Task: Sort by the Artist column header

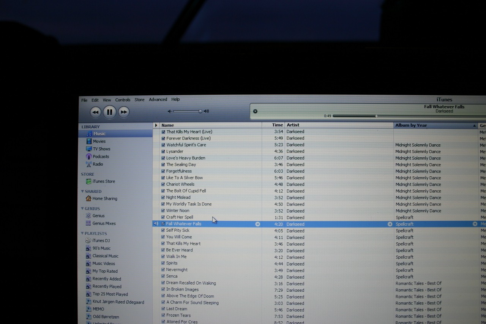Action: (339, 125)
